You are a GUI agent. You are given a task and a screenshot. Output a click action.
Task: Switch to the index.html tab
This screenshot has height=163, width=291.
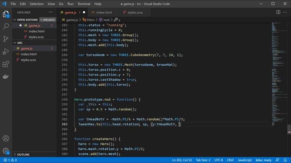[x=104, y=12]
